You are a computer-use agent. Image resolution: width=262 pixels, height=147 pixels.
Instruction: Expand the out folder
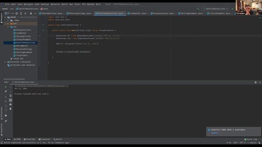8,24
